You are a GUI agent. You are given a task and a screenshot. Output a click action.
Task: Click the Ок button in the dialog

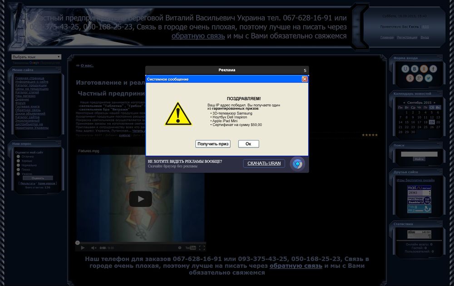(248, 144)
